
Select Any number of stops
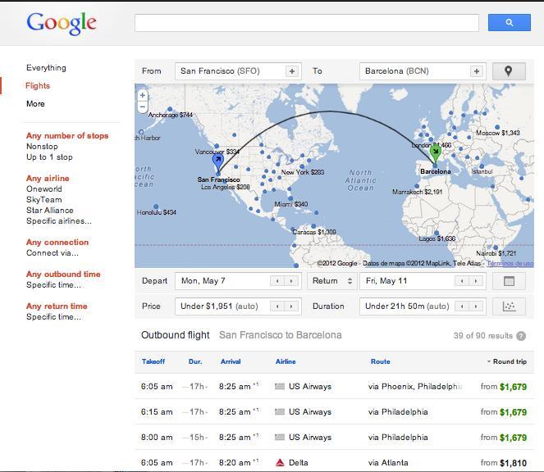(67, 135)
